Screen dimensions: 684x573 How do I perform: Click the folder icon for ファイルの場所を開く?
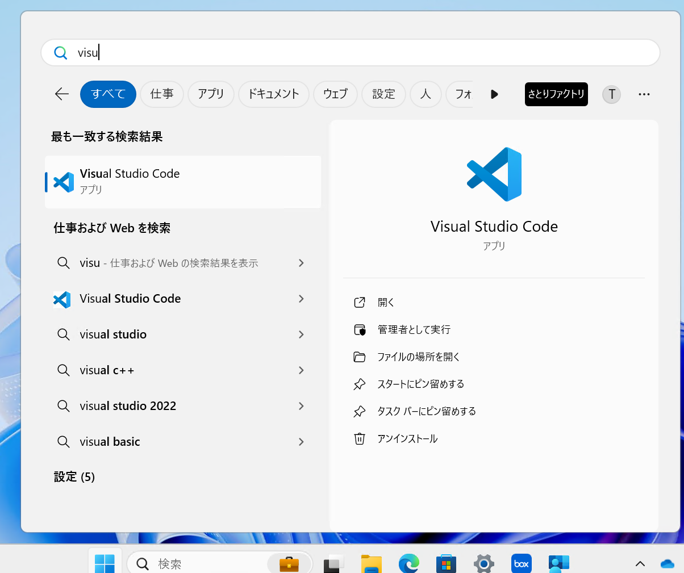360,357
